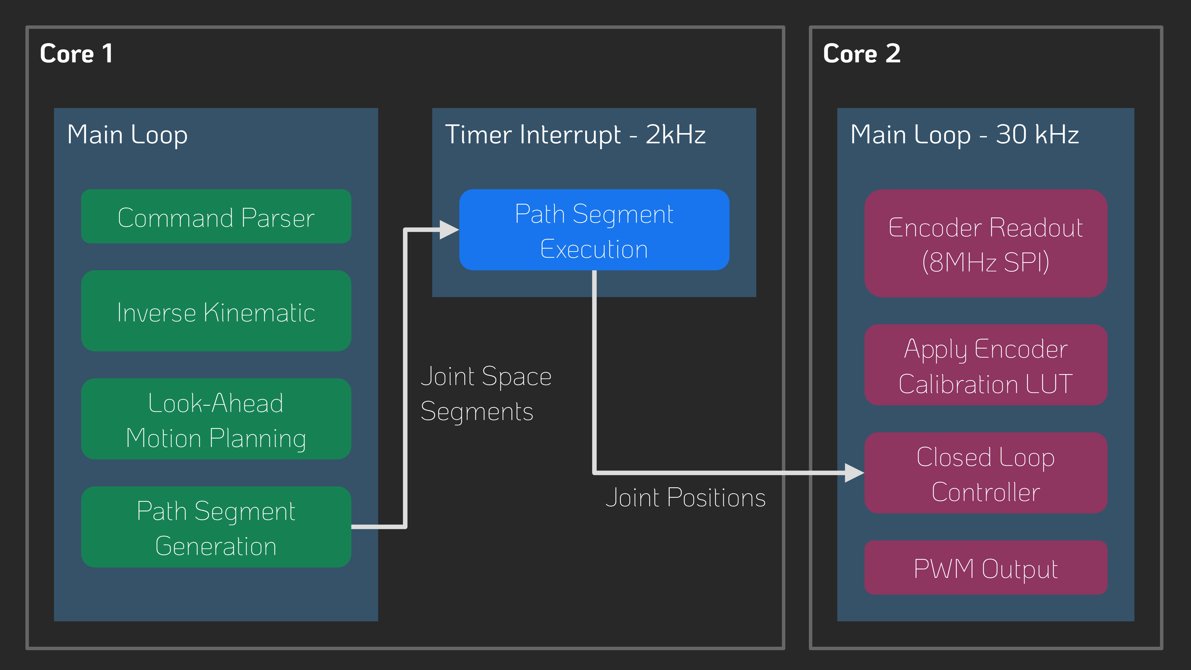Screen dimensions: 1191x670
Task: Select the Encoder Readout (8MHz SPI) block
Action: (985, 243)
